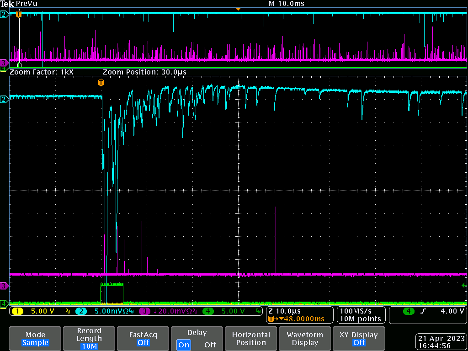The height and width of the screenshot is (351, 468).
Task: Open the Horizontal Position menu
Action: click(251, 339)
